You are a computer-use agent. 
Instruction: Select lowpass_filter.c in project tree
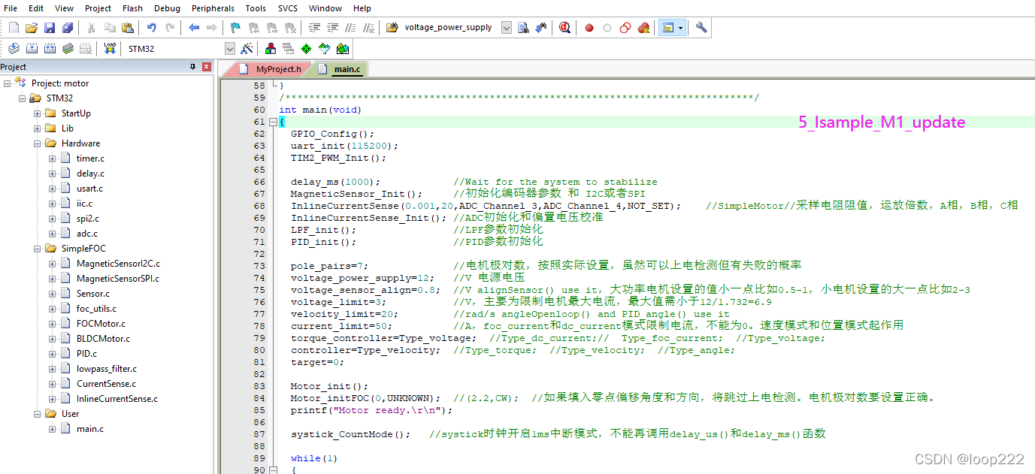pyautogui.click(x=107, y=369)
